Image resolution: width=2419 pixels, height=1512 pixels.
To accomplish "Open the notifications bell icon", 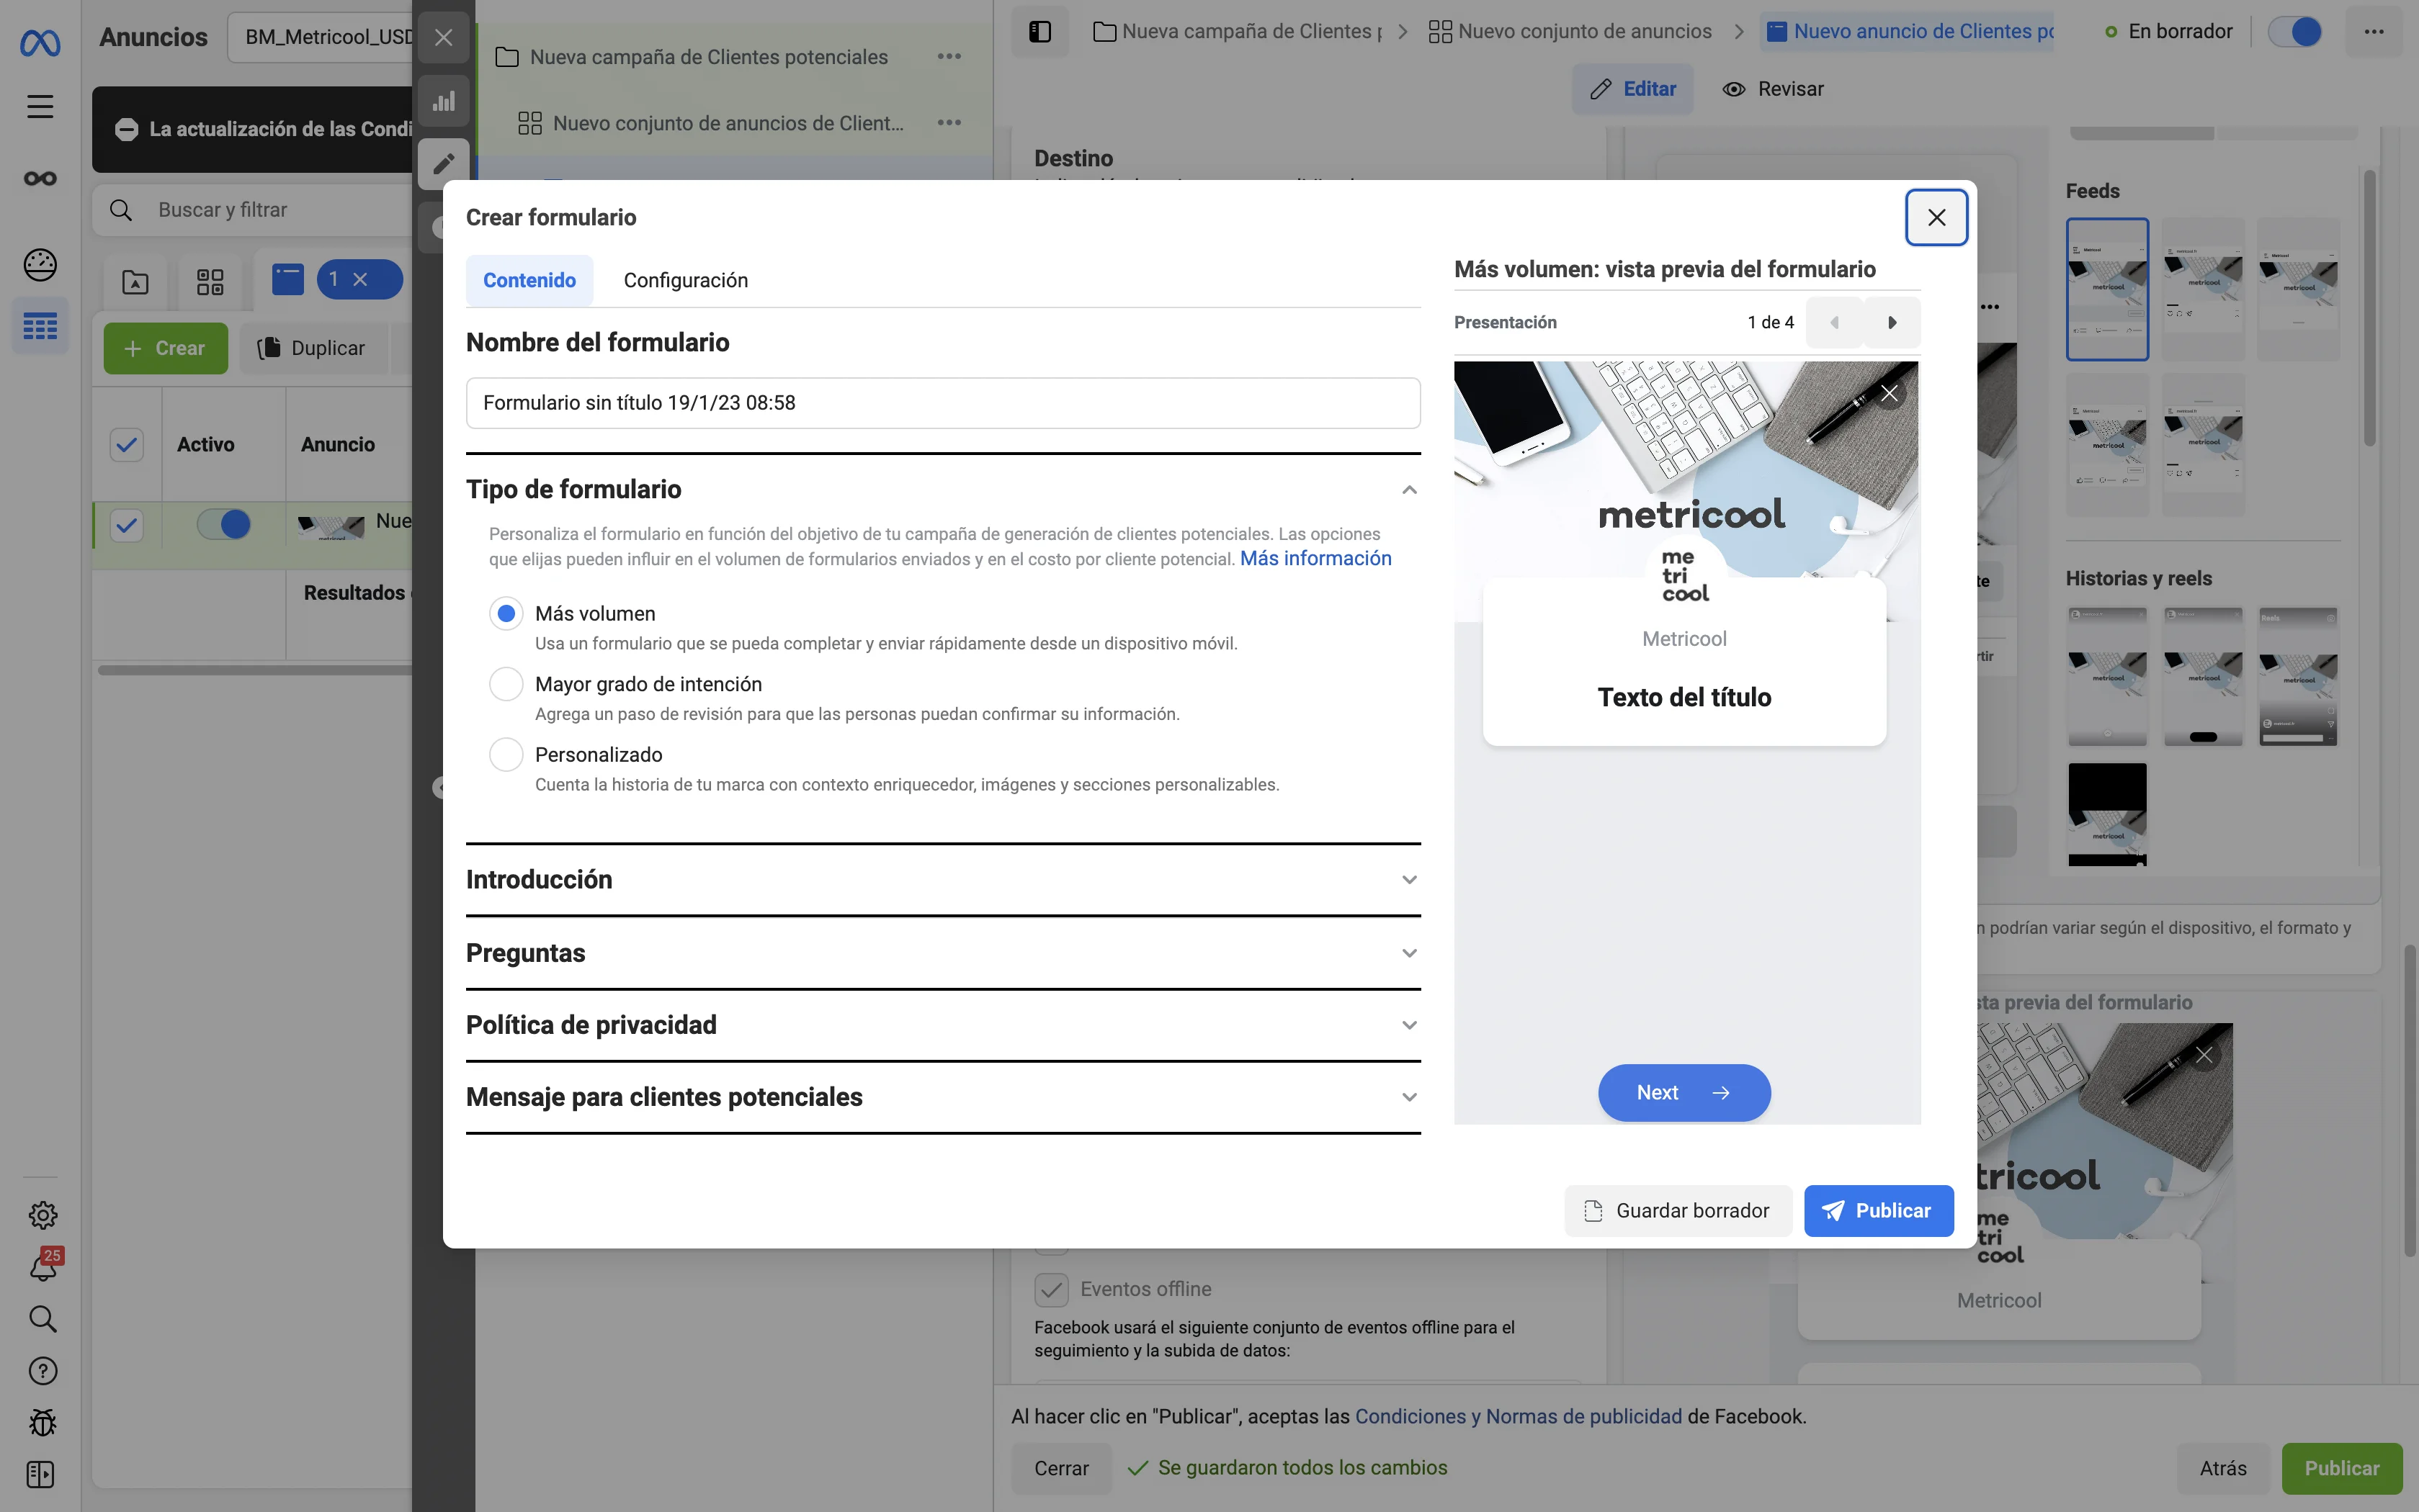I will [x=43, y=1267].
